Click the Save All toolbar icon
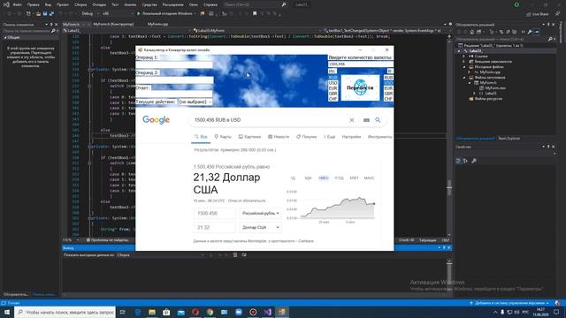566x318 pixels. point(51,14)
